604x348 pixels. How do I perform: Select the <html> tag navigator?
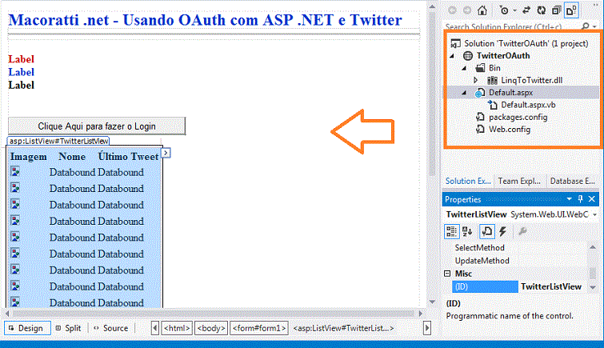[x=177, y=328]
